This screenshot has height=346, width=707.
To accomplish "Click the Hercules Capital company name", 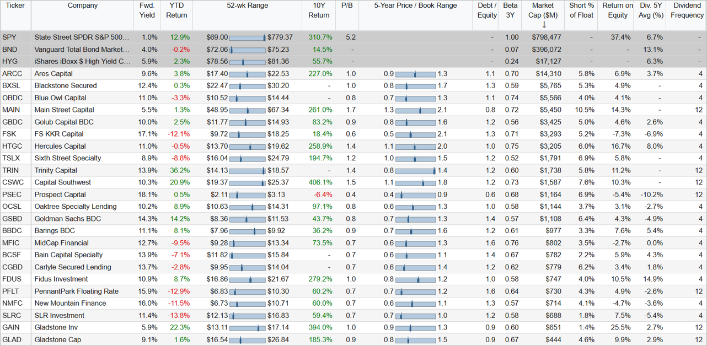I will [x=60, y=147].
